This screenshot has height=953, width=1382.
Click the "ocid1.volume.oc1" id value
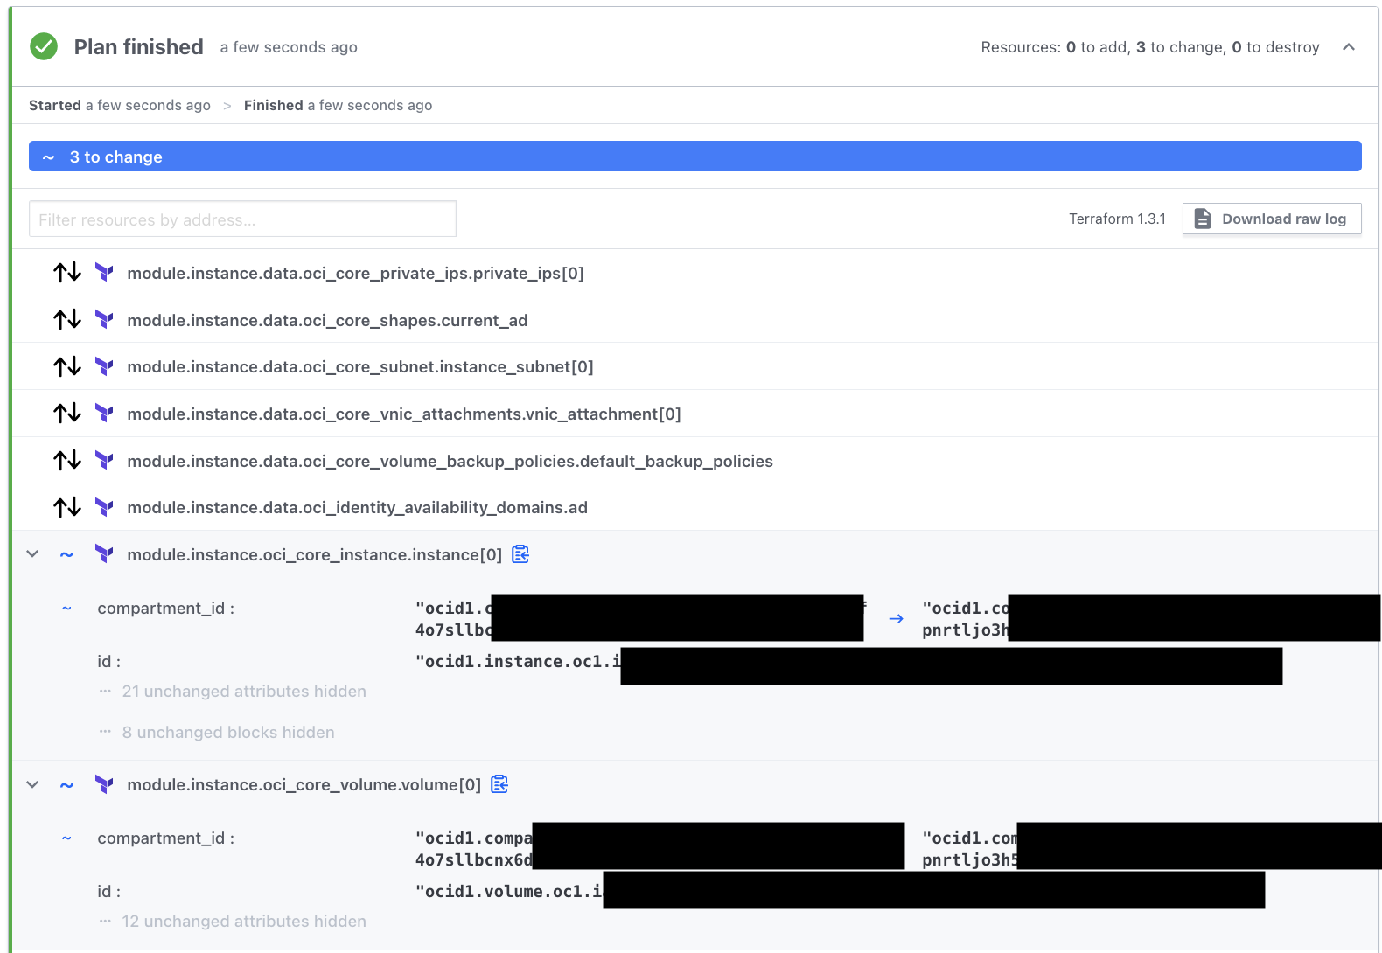click(509, 892)
